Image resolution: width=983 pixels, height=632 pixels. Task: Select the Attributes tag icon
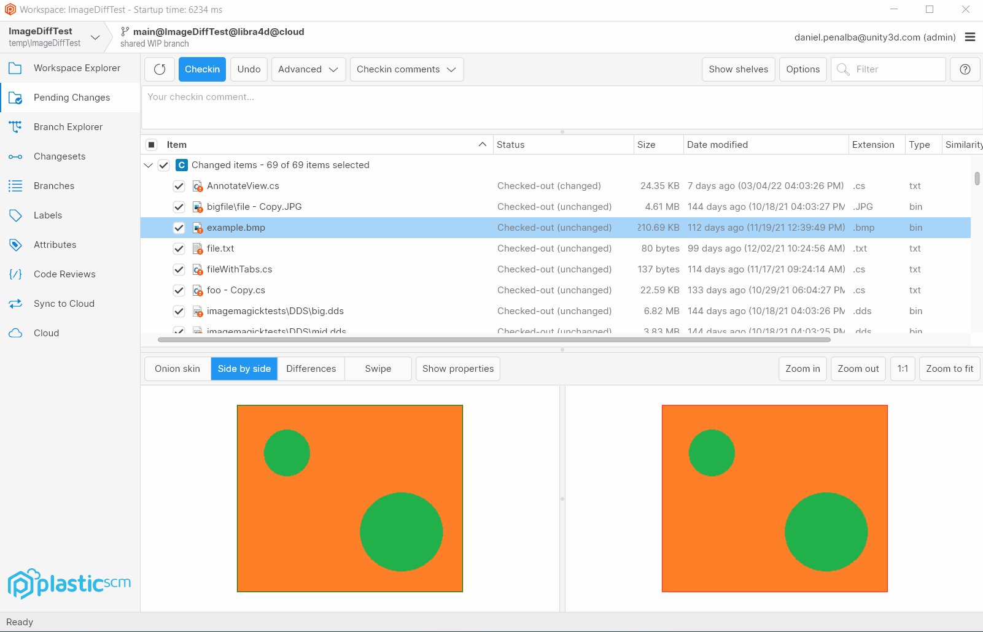[x=15, y=244]
